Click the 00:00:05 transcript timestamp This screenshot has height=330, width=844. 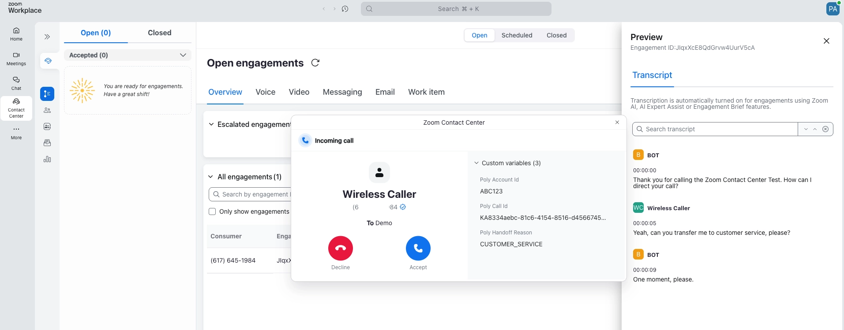pyautogui.click(x=645, y=223)
